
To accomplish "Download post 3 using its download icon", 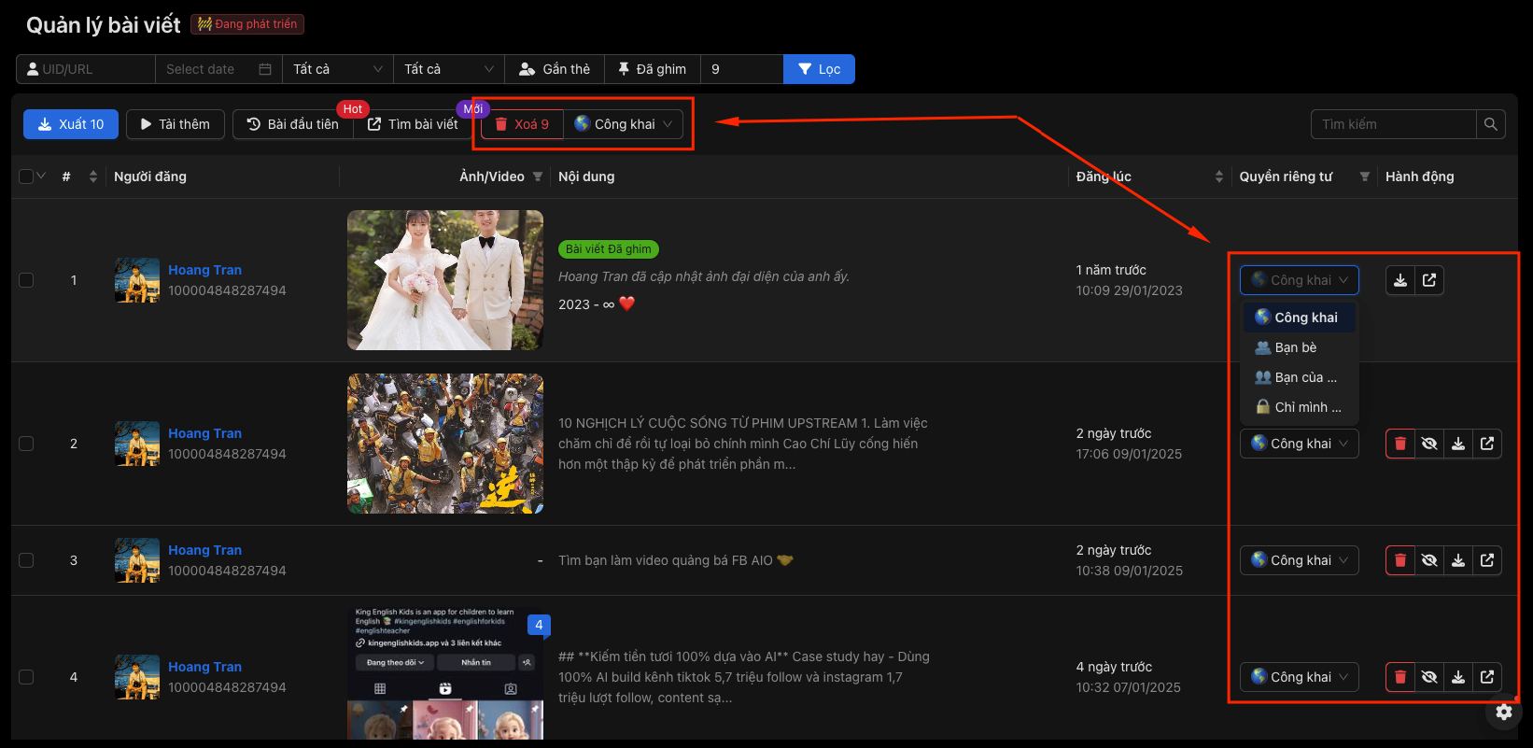I will click(x=1458, y=560).
